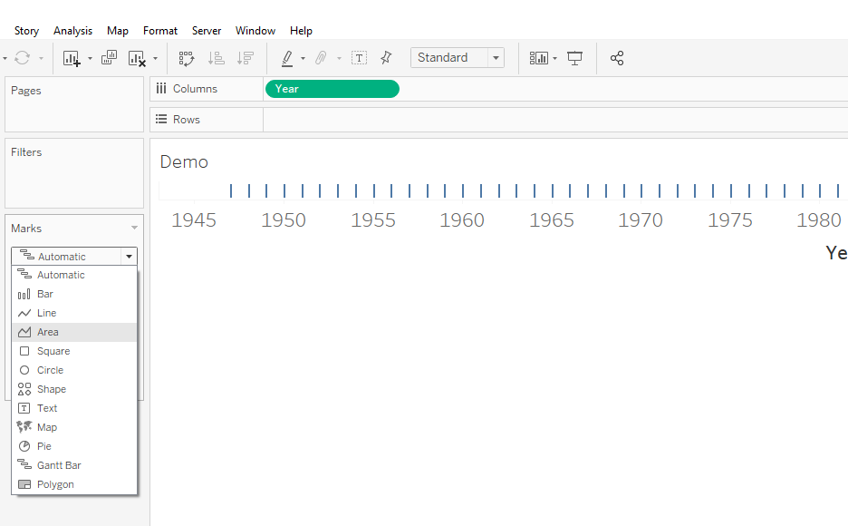Click the Share workbook icon
848x526 pixels.
point(617,58)
